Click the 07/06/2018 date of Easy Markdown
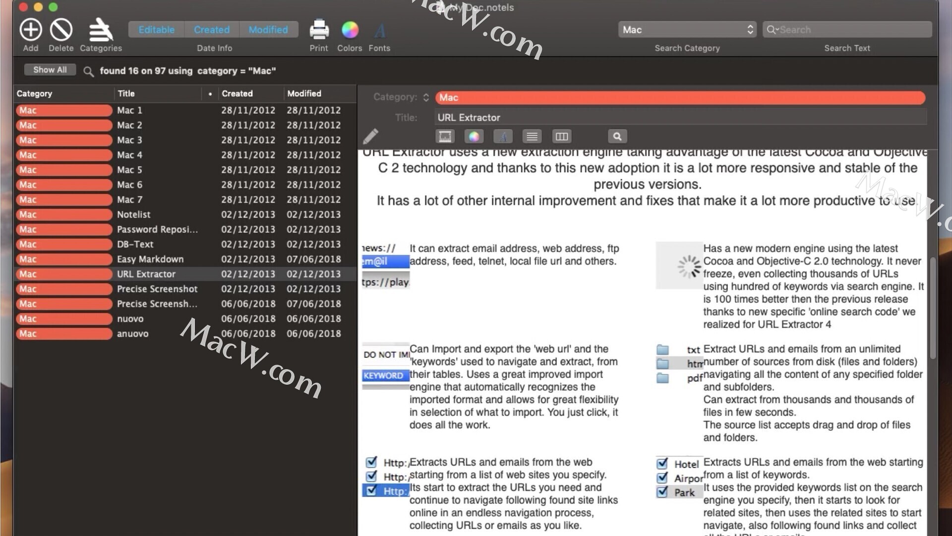The width and height of the screenshot is (952, 536). click(x=314, y=259)
